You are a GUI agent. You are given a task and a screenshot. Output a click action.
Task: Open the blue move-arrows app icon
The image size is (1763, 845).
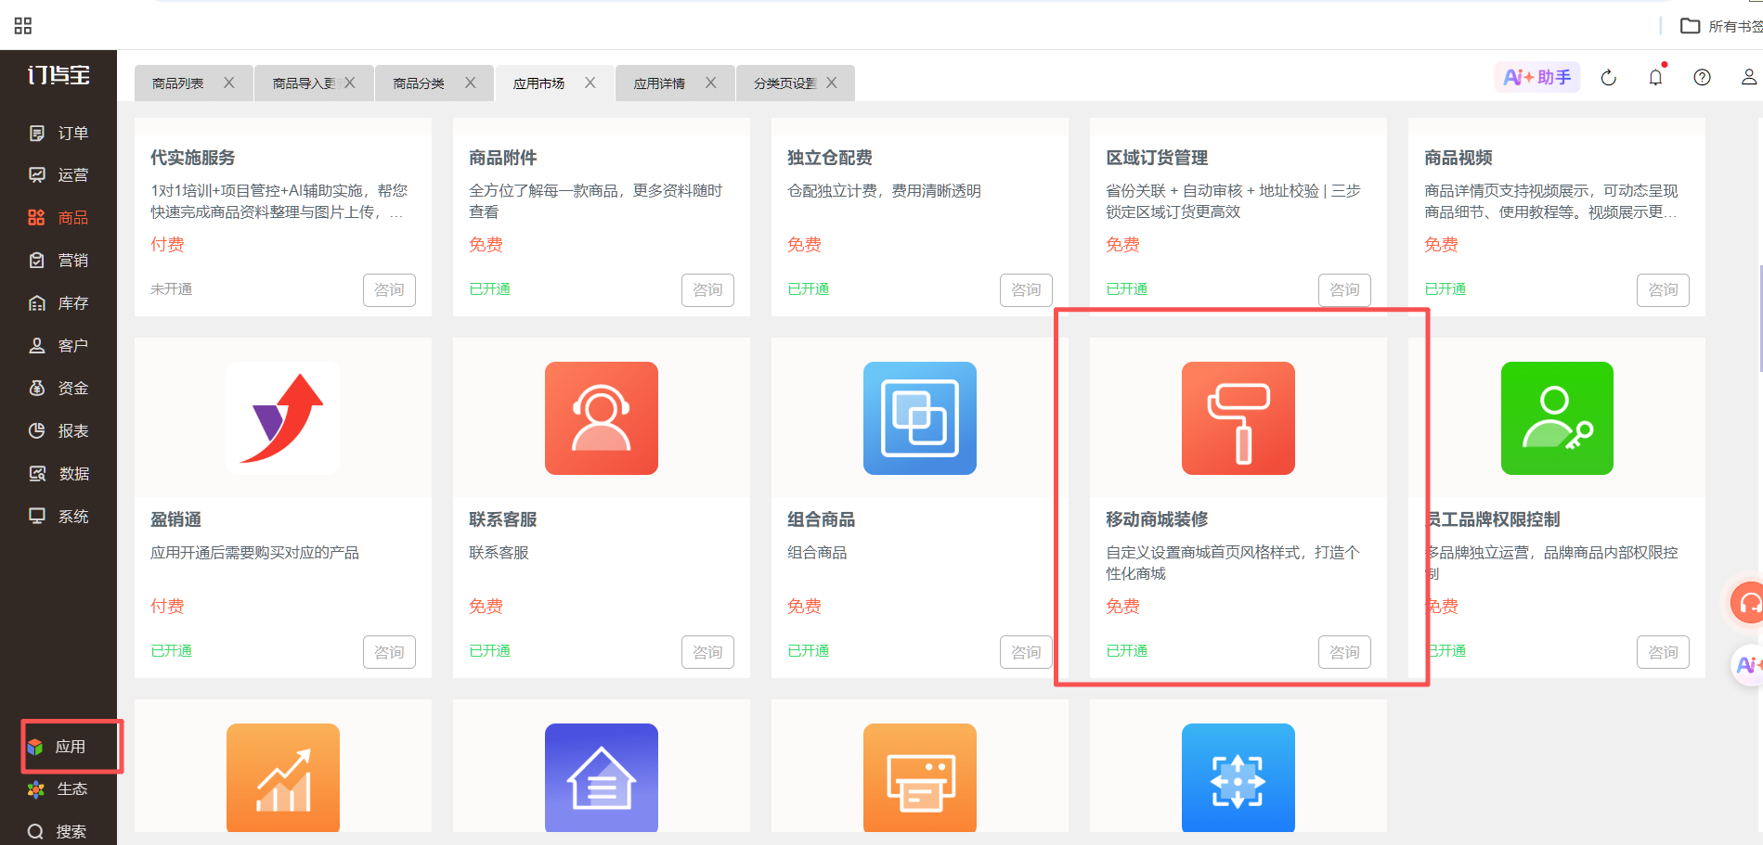(x=1238, y=777)
